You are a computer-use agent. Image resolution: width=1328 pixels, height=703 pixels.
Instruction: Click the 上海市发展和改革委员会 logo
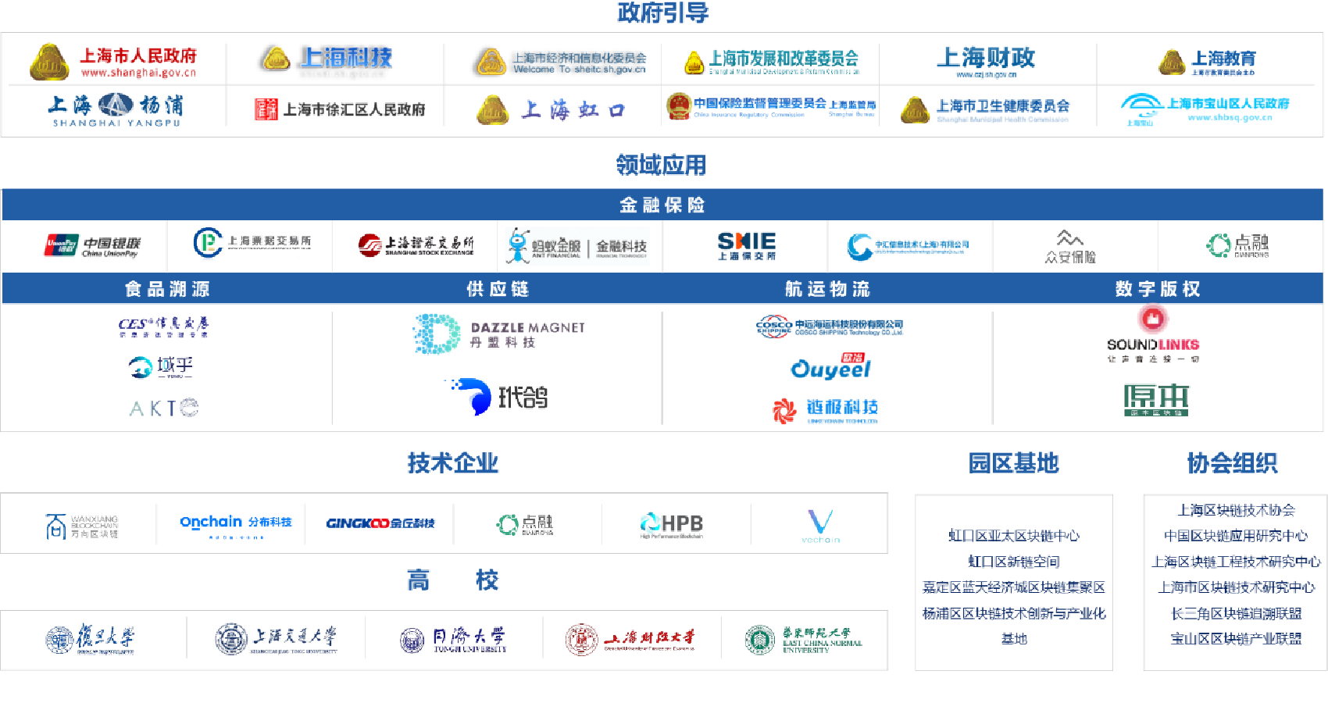coord(772,61)
